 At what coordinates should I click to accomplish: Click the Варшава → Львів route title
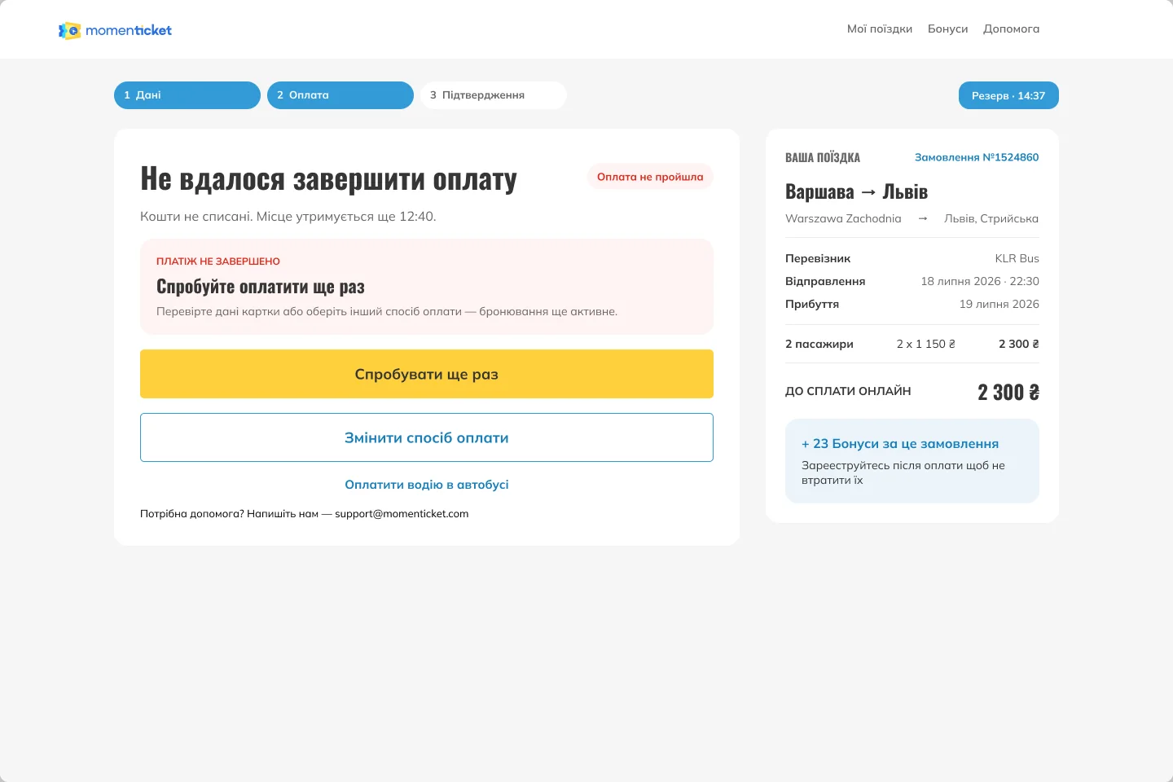(x=856, y=192)
